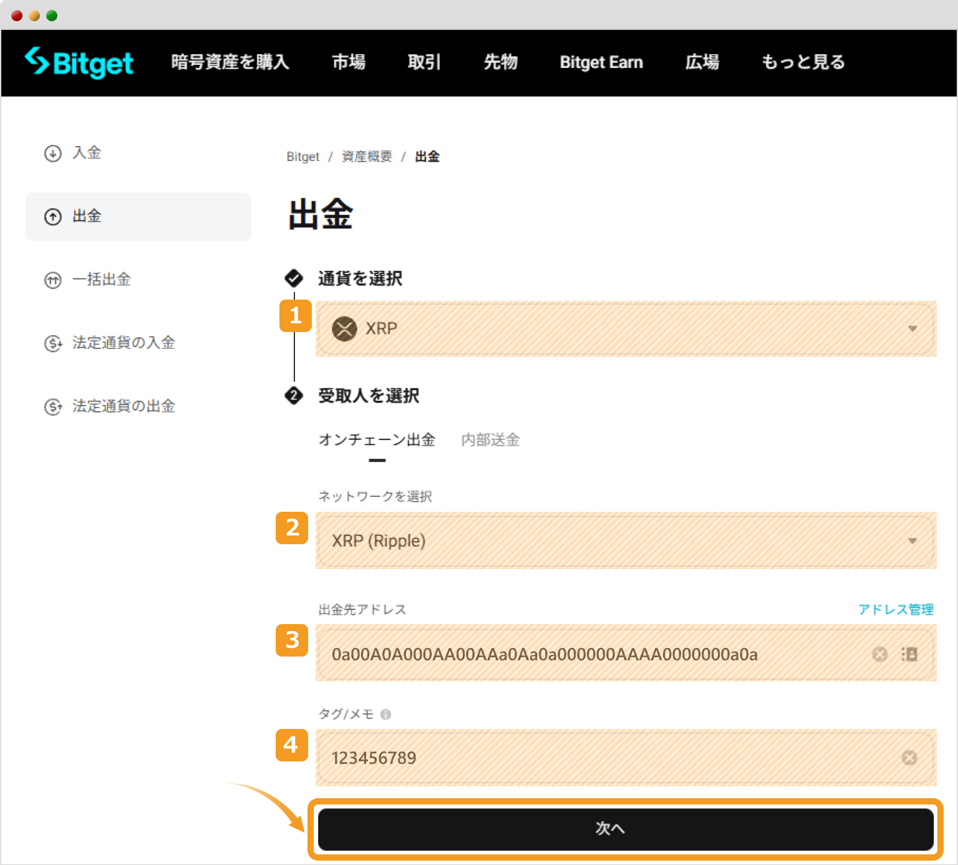The height and width of the screenshot is (865, 958).
Task: Click the completed step checkmark beside 通貨を選択
Action: pos(294,278)
